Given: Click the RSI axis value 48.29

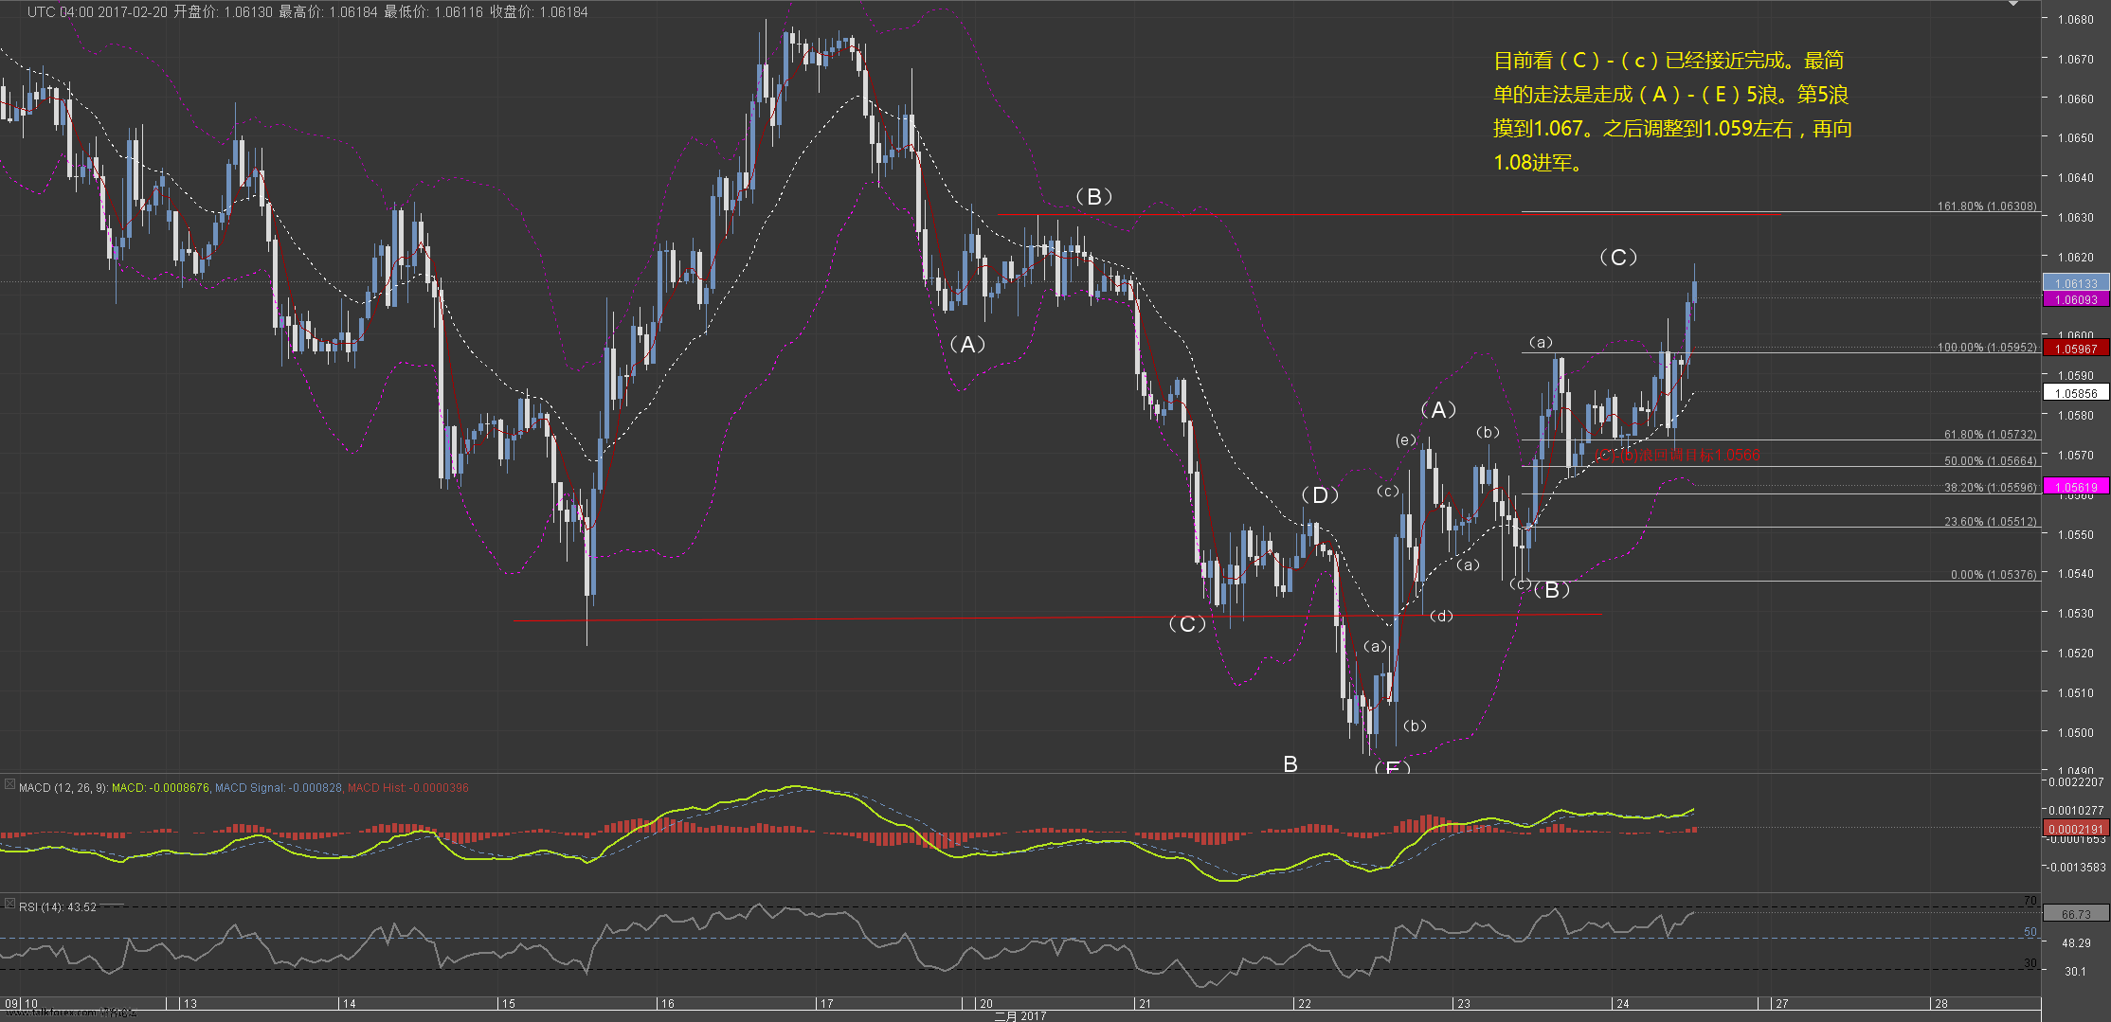Looking at the screenshot, I should point(2076,942).
